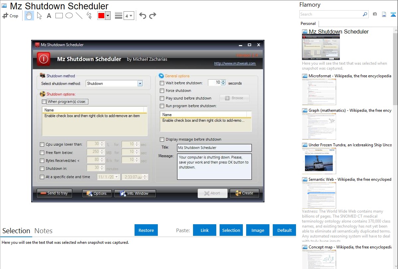Select the arrow pointer tool
Image resolution: width=398 pixels, height=269 pixels.
tap(39, 16)
